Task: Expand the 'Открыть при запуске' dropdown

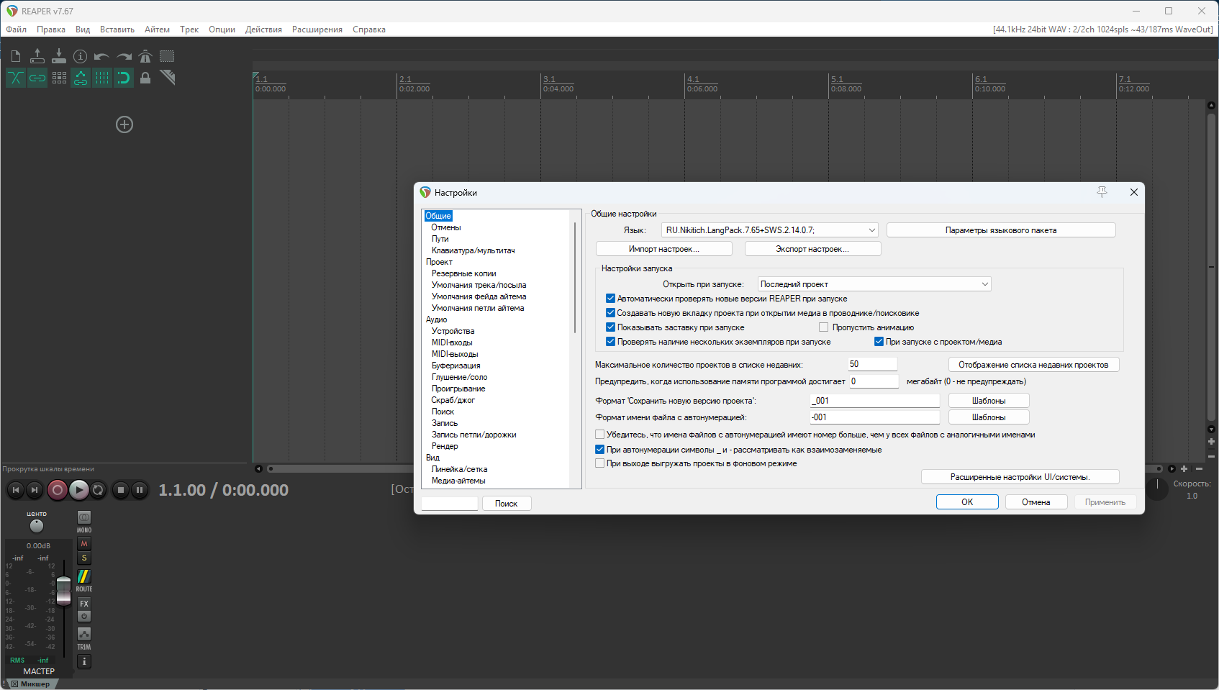Action: coord(874,284)
